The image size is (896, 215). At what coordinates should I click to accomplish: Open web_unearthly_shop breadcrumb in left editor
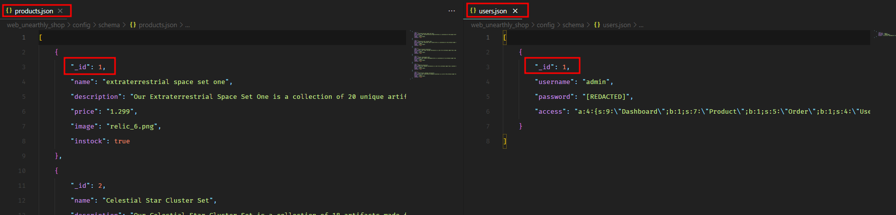(36, 25)
